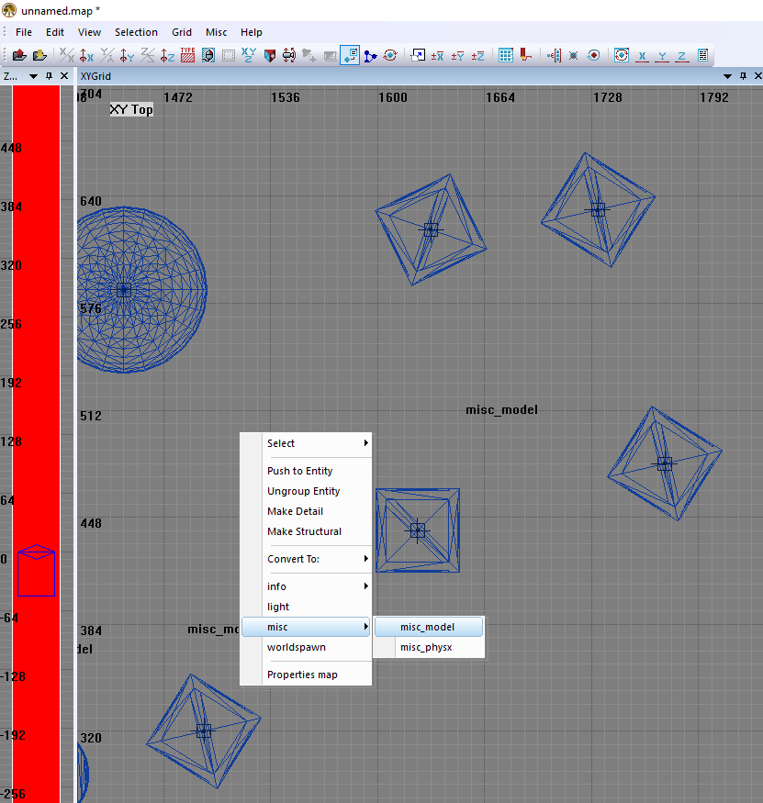Click the XYZ view cycle icon
This screenshot has width=763, height=803.
point(249,55)
